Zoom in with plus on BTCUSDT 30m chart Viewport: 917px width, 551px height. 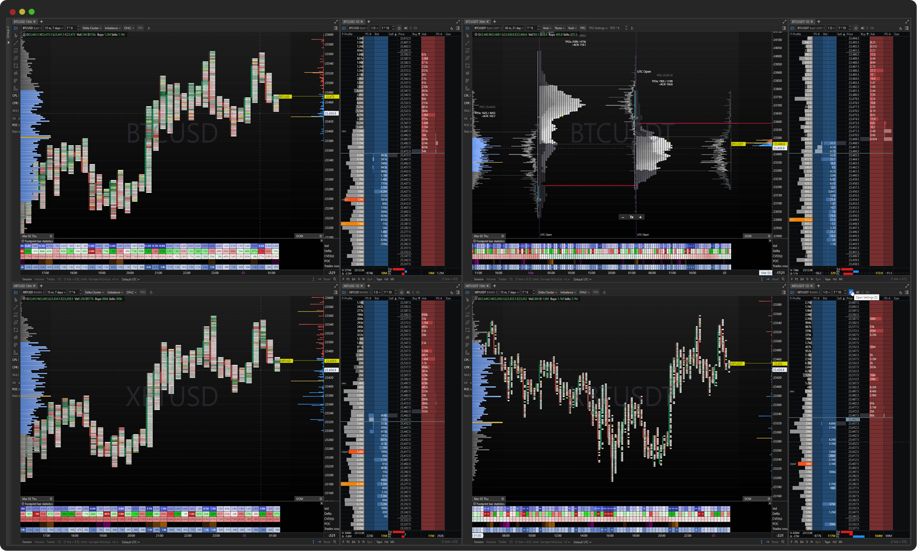point(640,217)
